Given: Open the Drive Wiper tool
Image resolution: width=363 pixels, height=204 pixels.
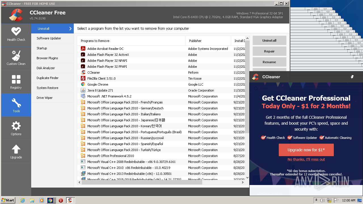Looking at the screenshot, I should click(x=52, y=98).
